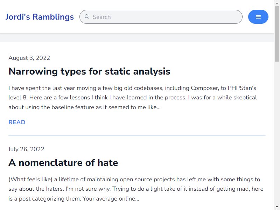This screenshot has width=280, height=210.
Task: Open the Narrowing types for static analysis post
Action: click(x=89, y=71)
